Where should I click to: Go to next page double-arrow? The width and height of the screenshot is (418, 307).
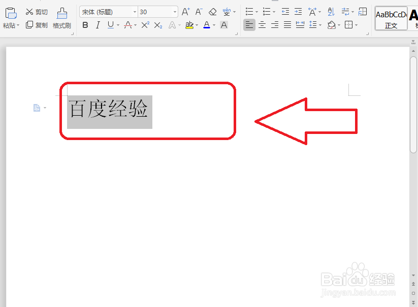pyautogui.click(x=413, y=302)
